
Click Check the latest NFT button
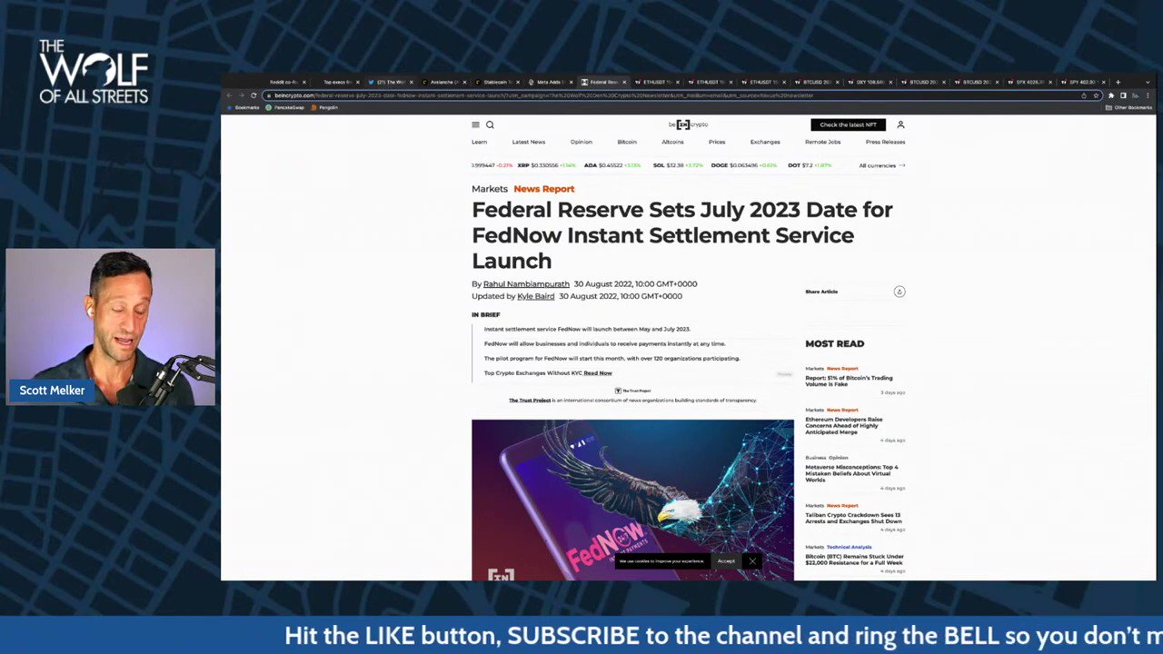pos(848,124)
